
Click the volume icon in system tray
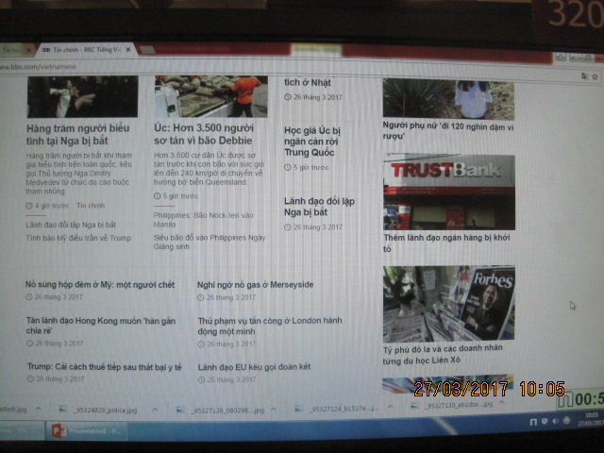[x=555, y=422]
